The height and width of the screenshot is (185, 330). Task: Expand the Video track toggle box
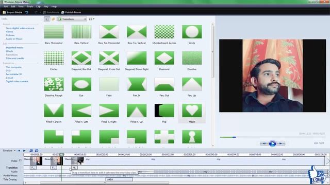click(x=20, y=160)
